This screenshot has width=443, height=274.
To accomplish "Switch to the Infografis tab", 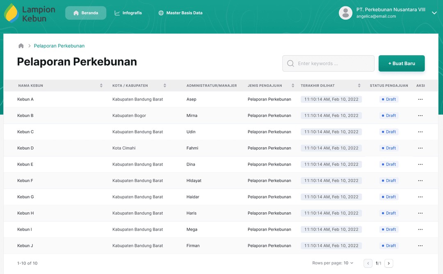I will pyautogui.click(x=128, y=13).
